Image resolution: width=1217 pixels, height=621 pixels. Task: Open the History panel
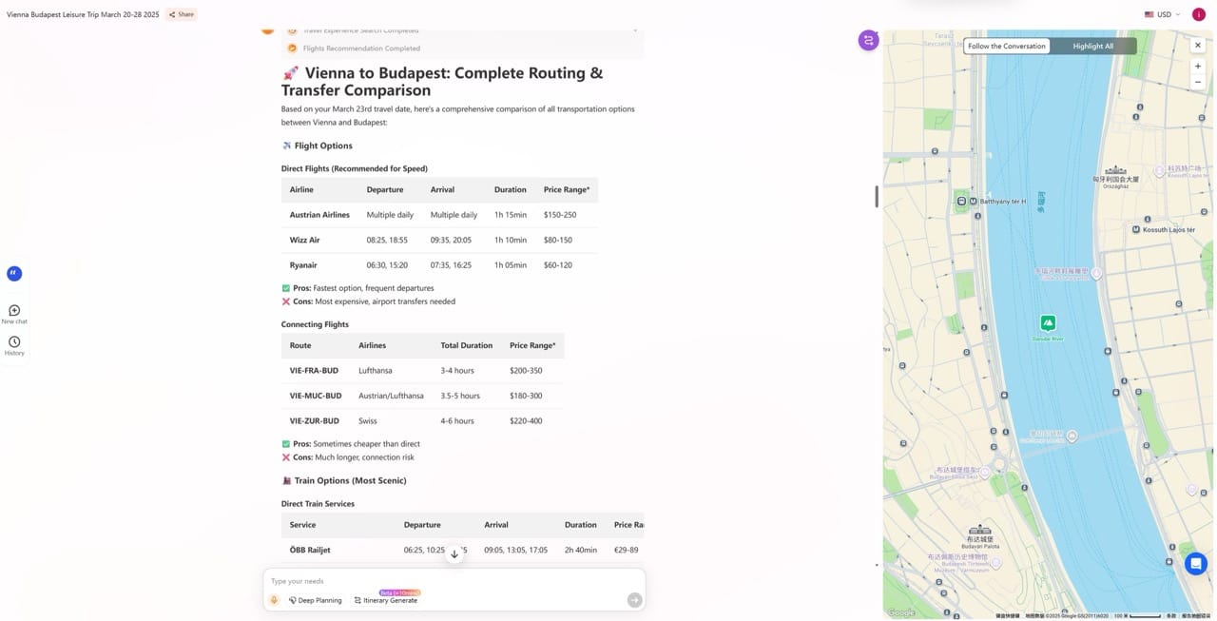pos(14,342)
